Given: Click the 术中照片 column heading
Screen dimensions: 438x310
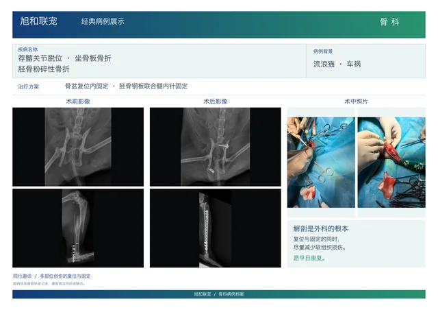Looking at the screenshot, I should point(356,102).
